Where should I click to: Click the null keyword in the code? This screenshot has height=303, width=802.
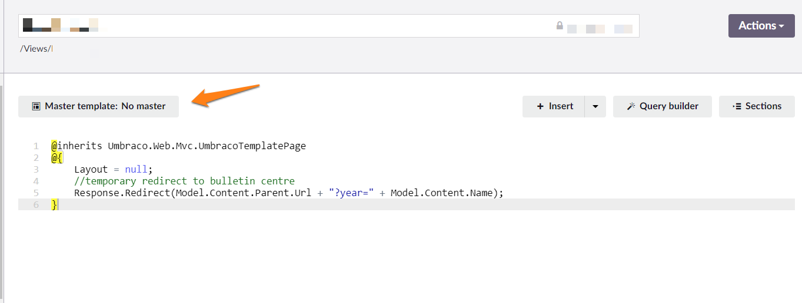[x=136, y=170]
